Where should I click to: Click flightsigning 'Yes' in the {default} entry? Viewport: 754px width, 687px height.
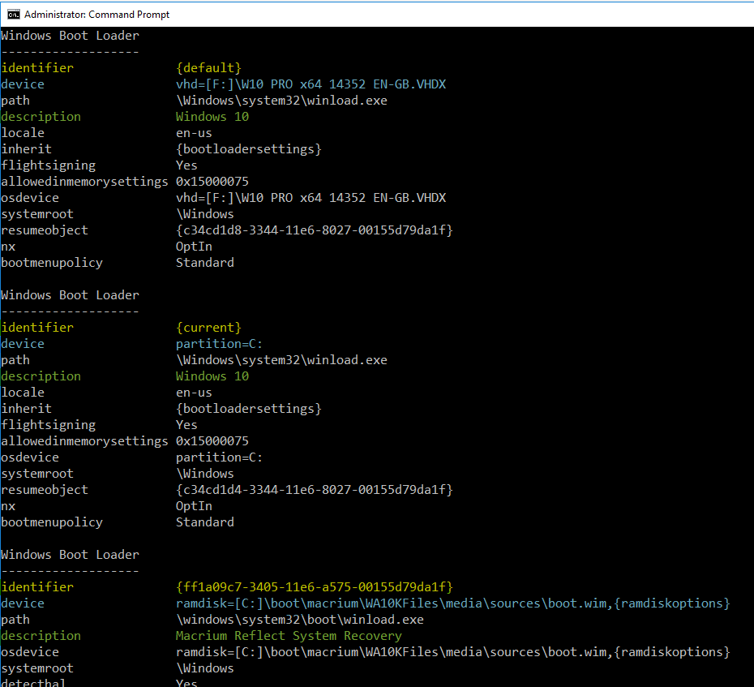click(186, 165)
